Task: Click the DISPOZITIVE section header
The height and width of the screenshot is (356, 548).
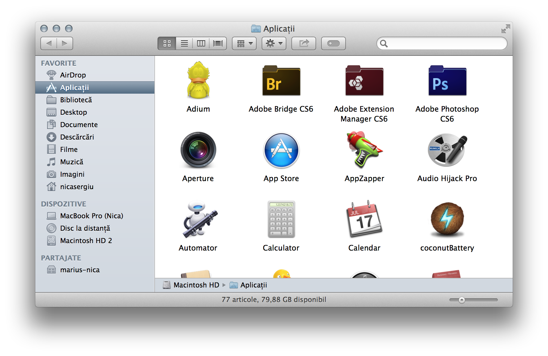Action: [x=64, y=204]
